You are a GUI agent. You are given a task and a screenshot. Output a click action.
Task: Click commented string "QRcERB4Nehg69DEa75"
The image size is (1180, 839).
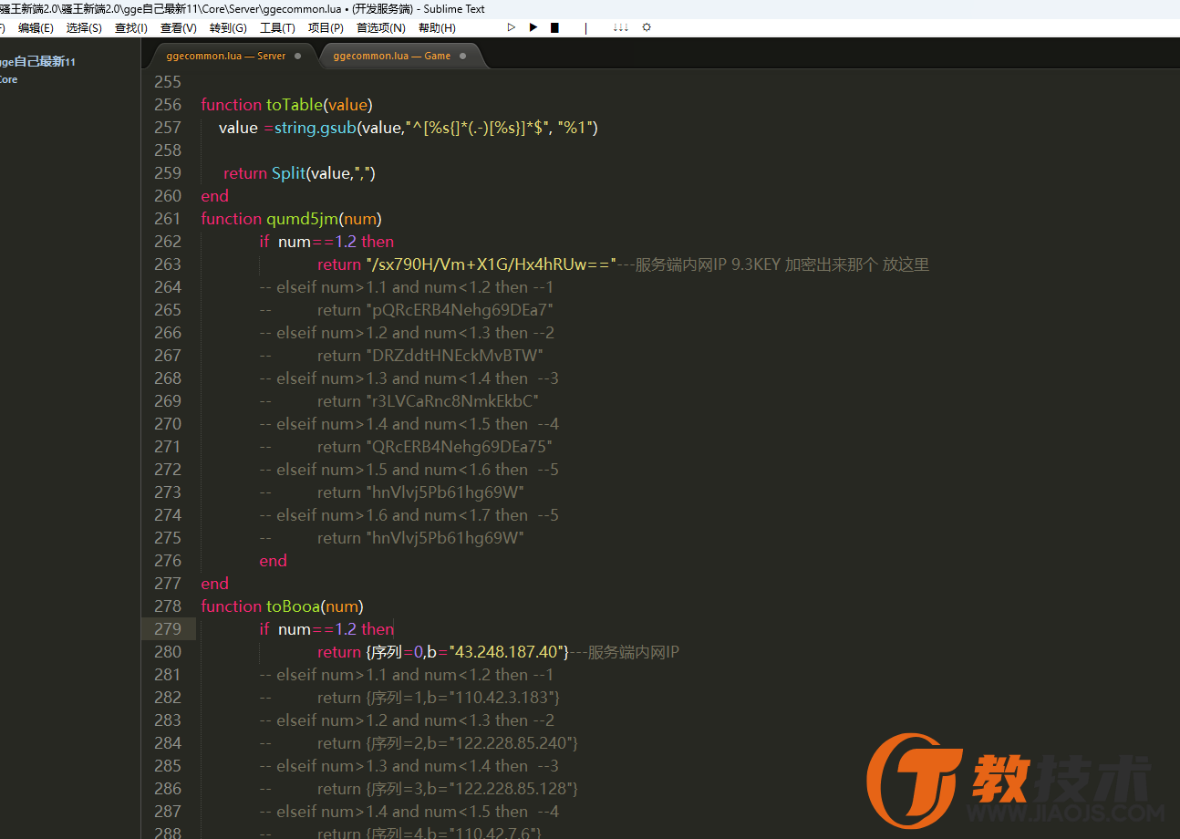pos(460,447)
